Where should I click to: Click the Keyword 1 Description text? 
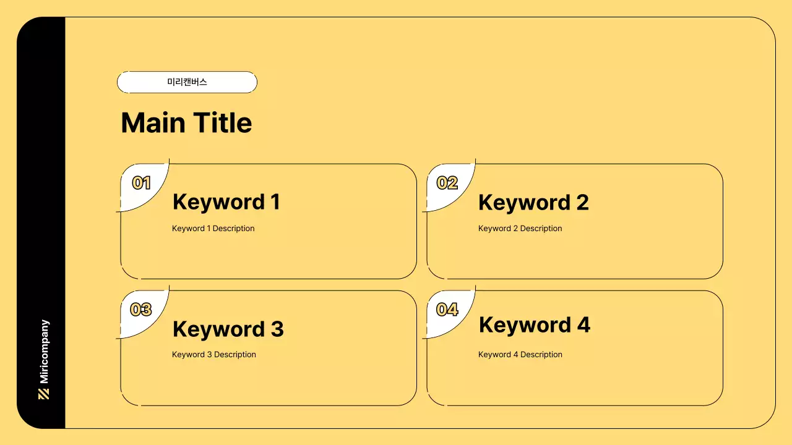click(213, 229)
